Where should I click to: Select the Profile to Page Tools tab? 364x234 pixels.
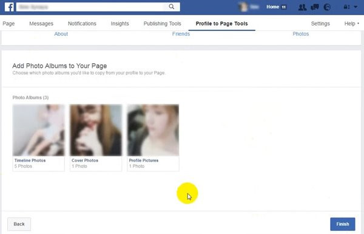[x=221, y=24]
